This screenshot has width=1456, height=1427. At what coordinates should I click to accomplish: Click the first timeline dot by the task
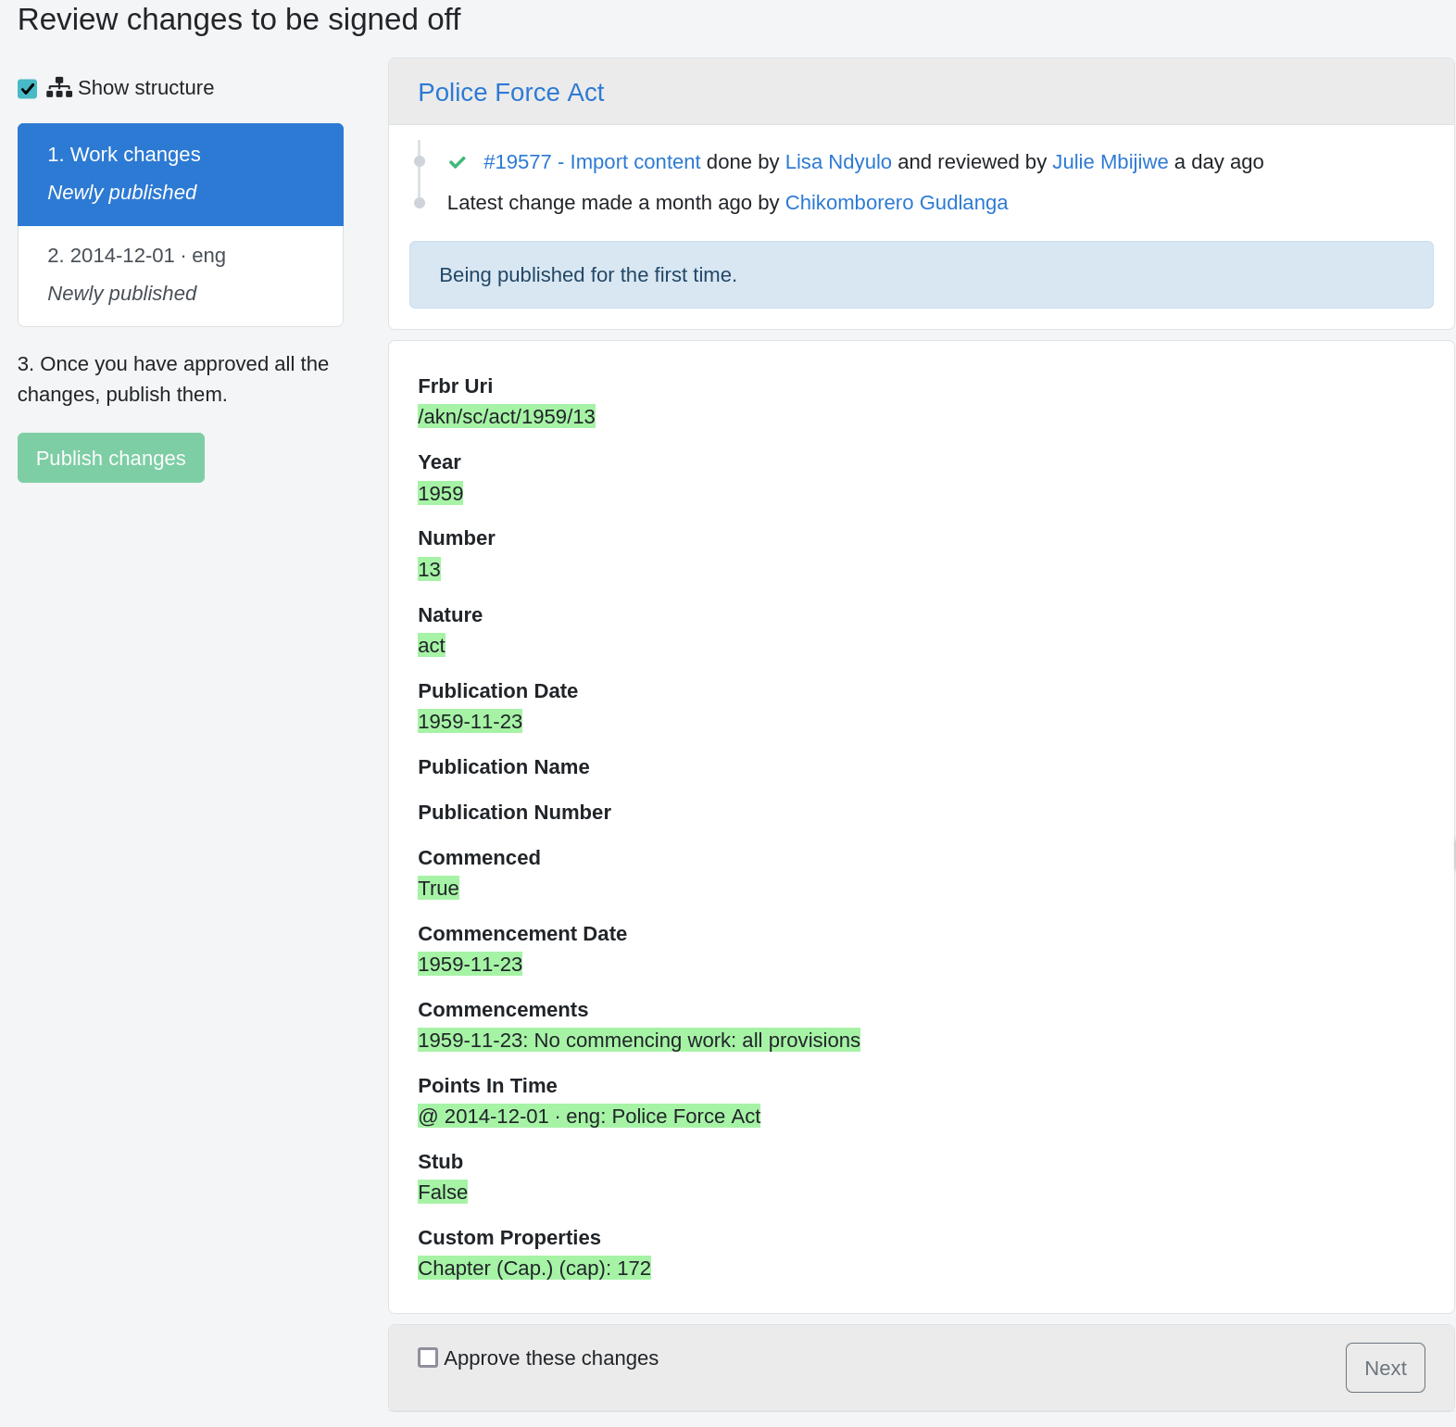tap(420, 161)
